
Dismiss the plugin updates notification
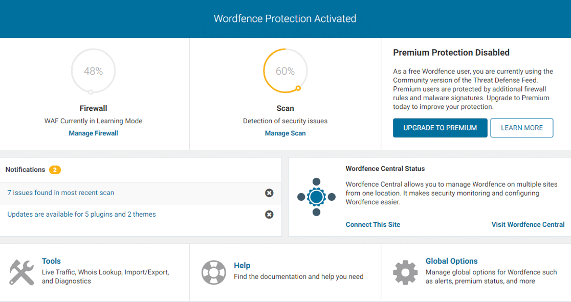(x=269, y=214)
